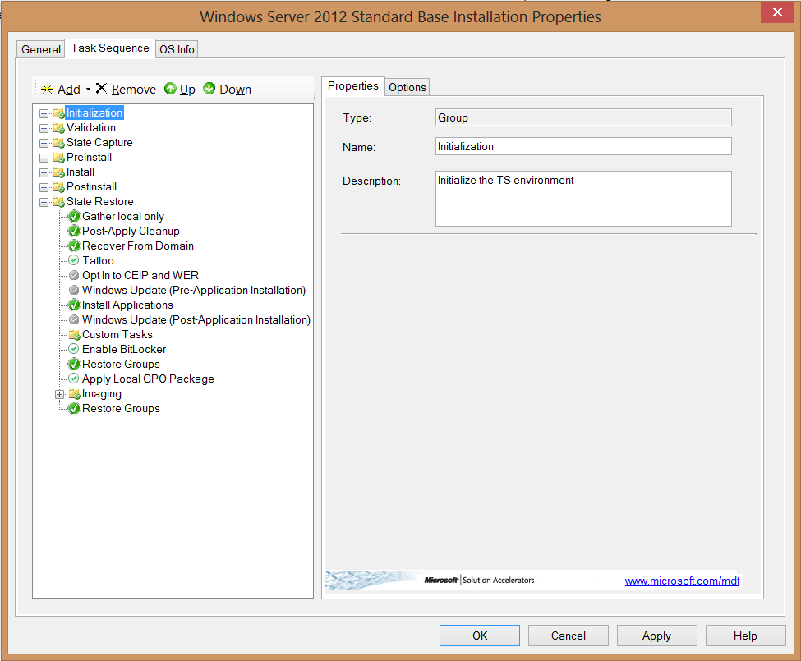This screenshot has width=801, height=661.
Task: Click the green Up arrow icon
Action: click(170, 89)
